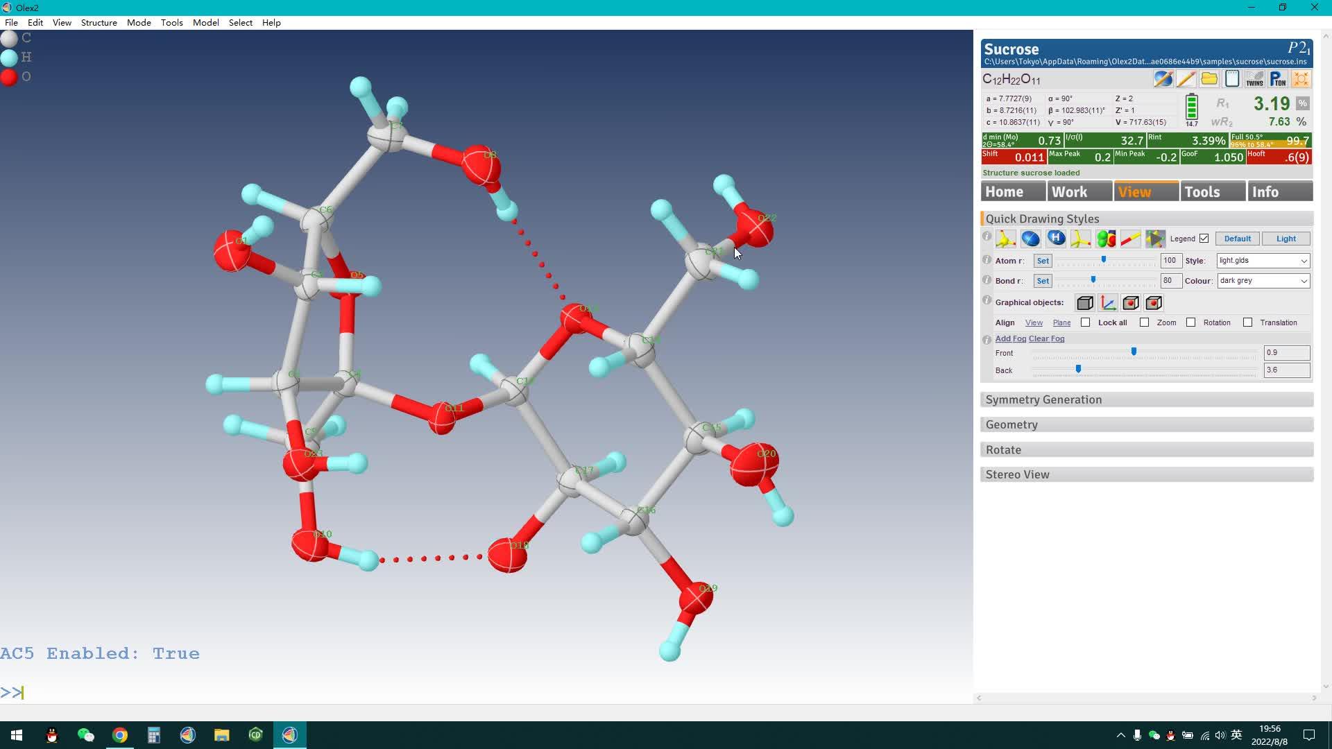This screenshot has width=1332, height=749.
Task: Apply the ellipsoid drawing style icon
Action: pyautogui.click(x=1031, y=239)
